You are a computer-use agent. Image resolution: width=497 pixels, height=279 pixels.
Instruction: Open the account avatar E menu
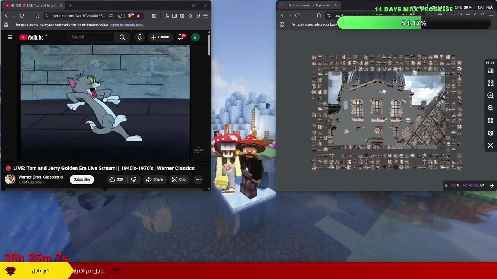195,37
